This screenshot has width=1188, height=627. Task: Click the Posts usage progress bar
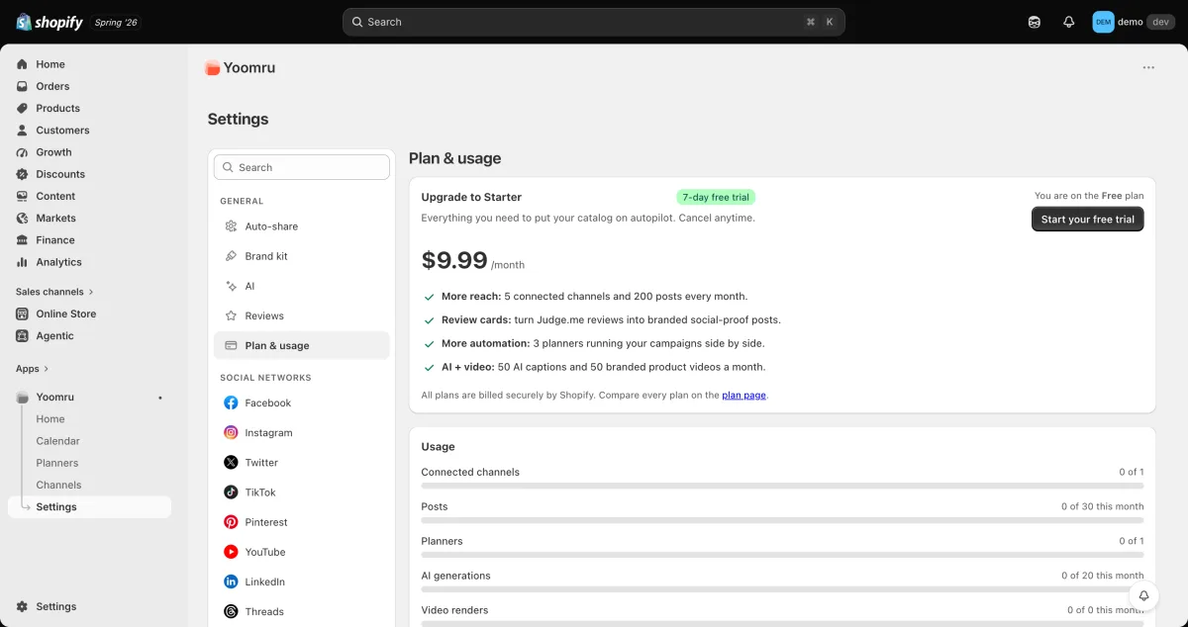click(782, 520)
